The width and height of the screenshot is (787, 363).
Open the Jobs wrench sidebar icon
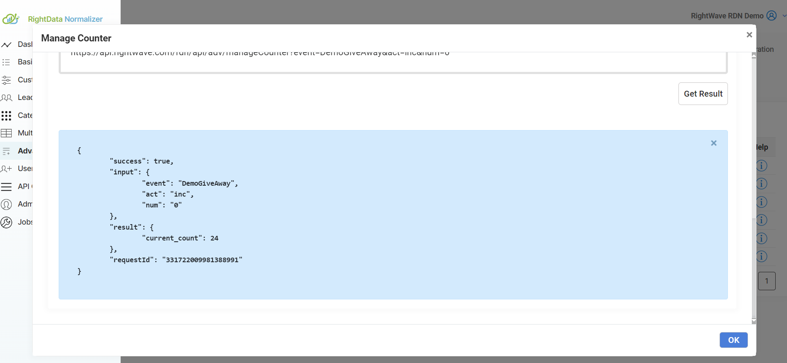pyautogui.click(x=6, y=222)
